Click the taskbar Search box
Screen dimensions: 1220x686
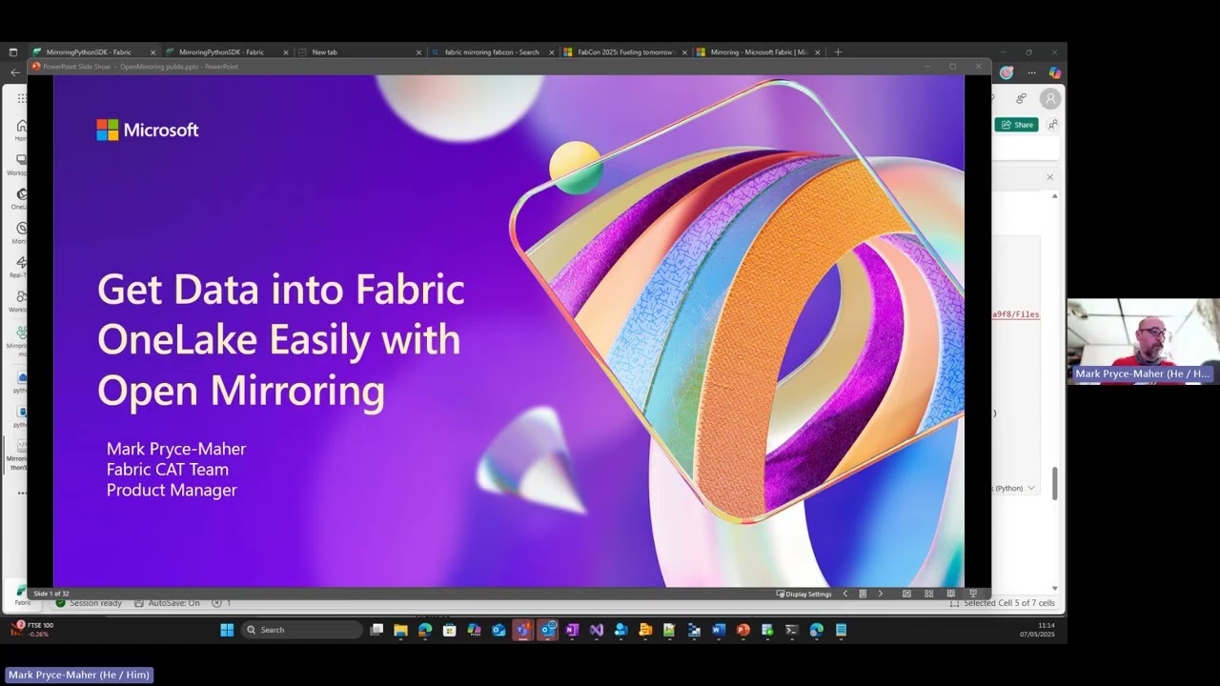(301, 630)
